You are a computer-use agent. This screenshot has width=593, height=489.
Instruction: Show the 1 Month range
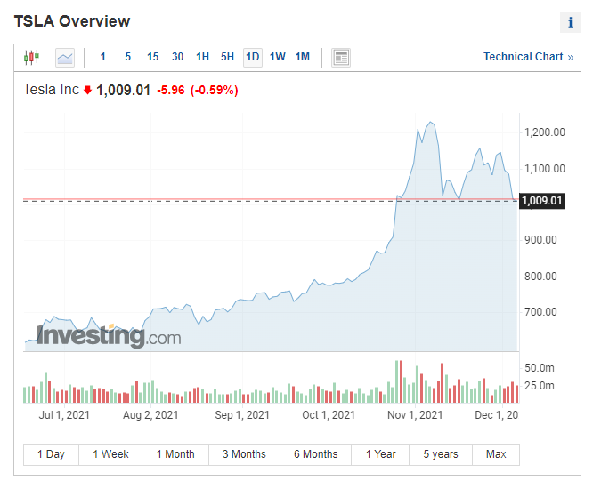click(x=175, y=454)
